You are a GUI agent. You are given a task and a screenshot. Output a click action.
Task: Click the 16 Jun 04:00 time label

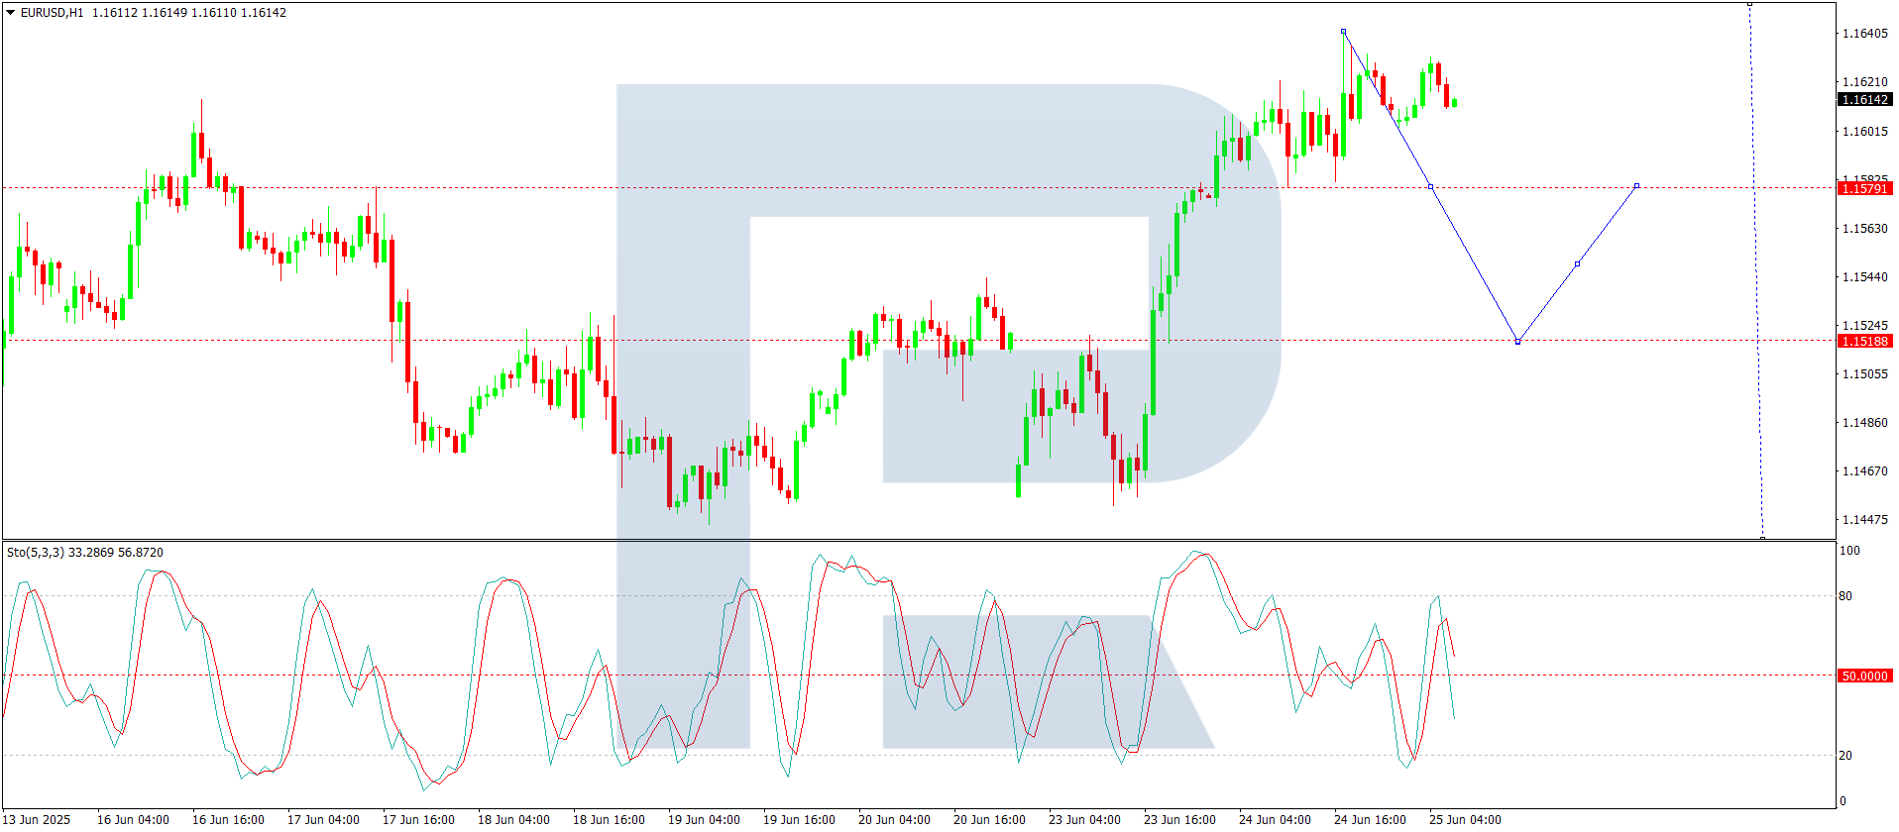tap(133, 820)
